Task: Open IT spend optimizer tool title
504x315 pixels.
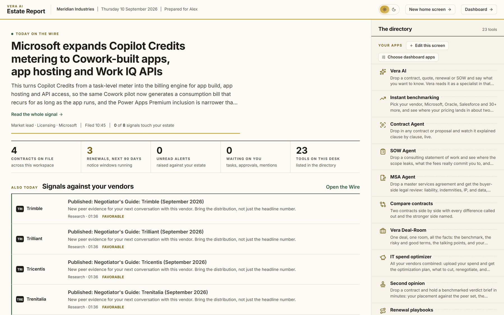Action: tap(411, 257)
